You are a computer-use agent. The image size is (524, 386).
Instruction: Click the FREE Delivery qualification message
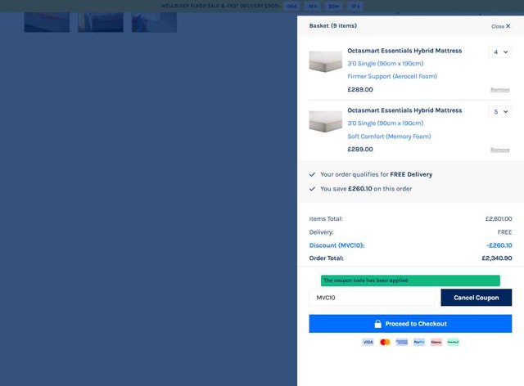pyautogui.click(x=376, y=174)
